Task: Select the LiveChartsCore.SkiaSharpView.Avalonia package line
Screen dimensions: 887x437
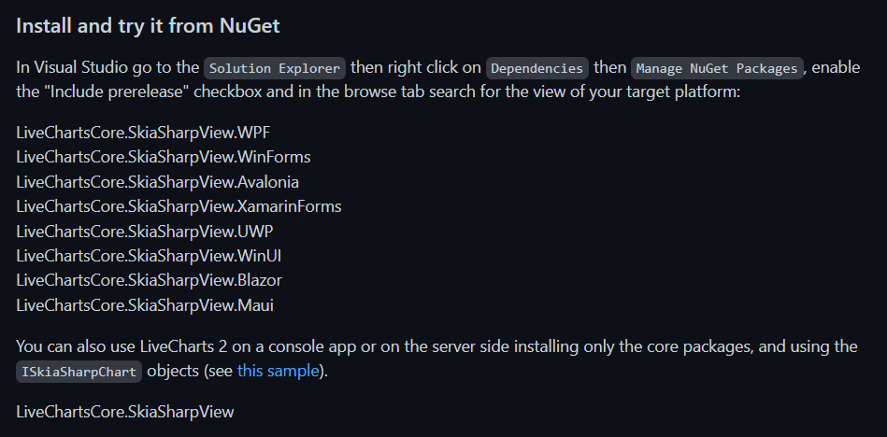Action: [x=157, y=182]
